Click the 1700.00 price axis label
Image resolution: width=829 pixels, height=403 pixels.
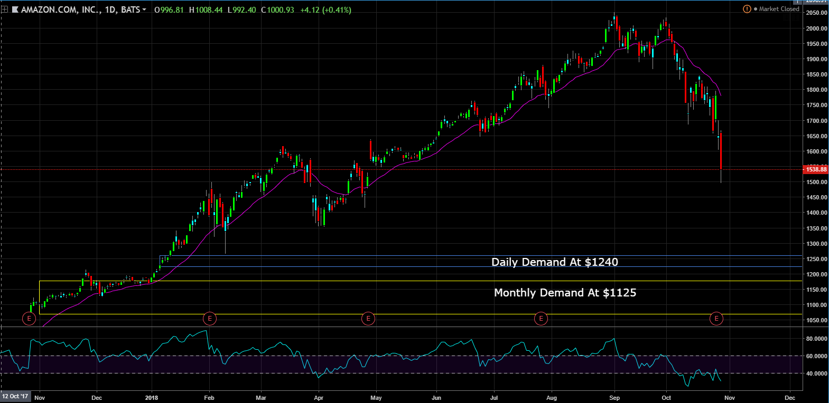tap(816, 121)
